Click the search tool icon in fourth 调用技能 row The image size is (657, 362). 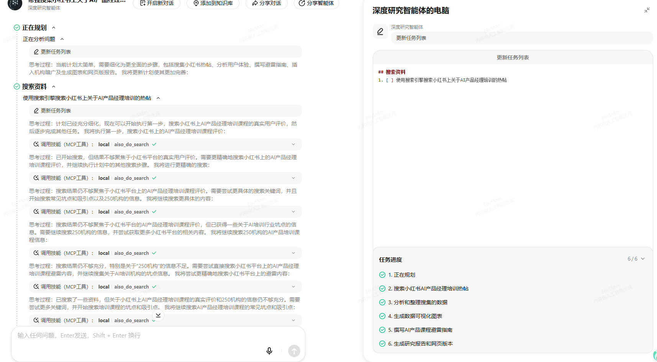(36, 253)
